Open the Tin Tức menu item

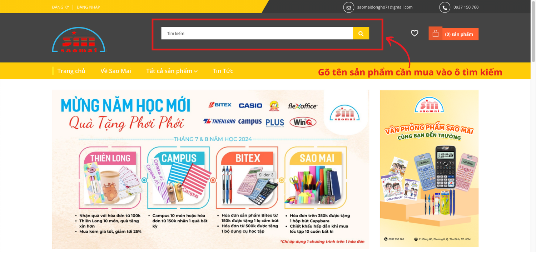[x=223, y=71]
